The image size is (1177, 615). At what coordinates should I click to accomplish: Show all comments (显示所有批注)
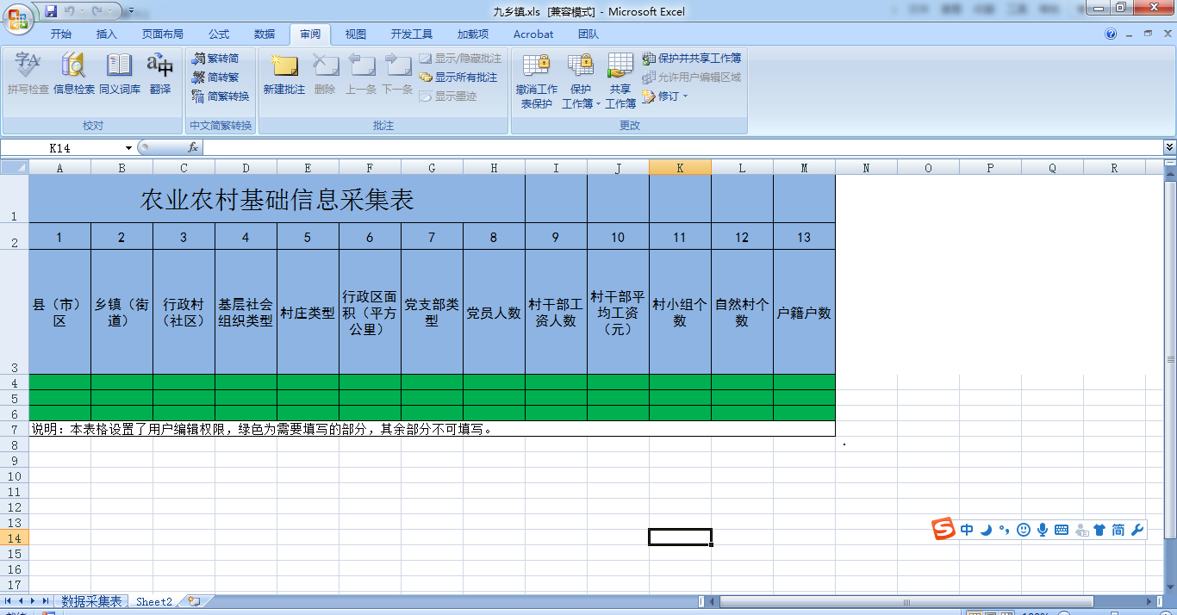[458, 77]
